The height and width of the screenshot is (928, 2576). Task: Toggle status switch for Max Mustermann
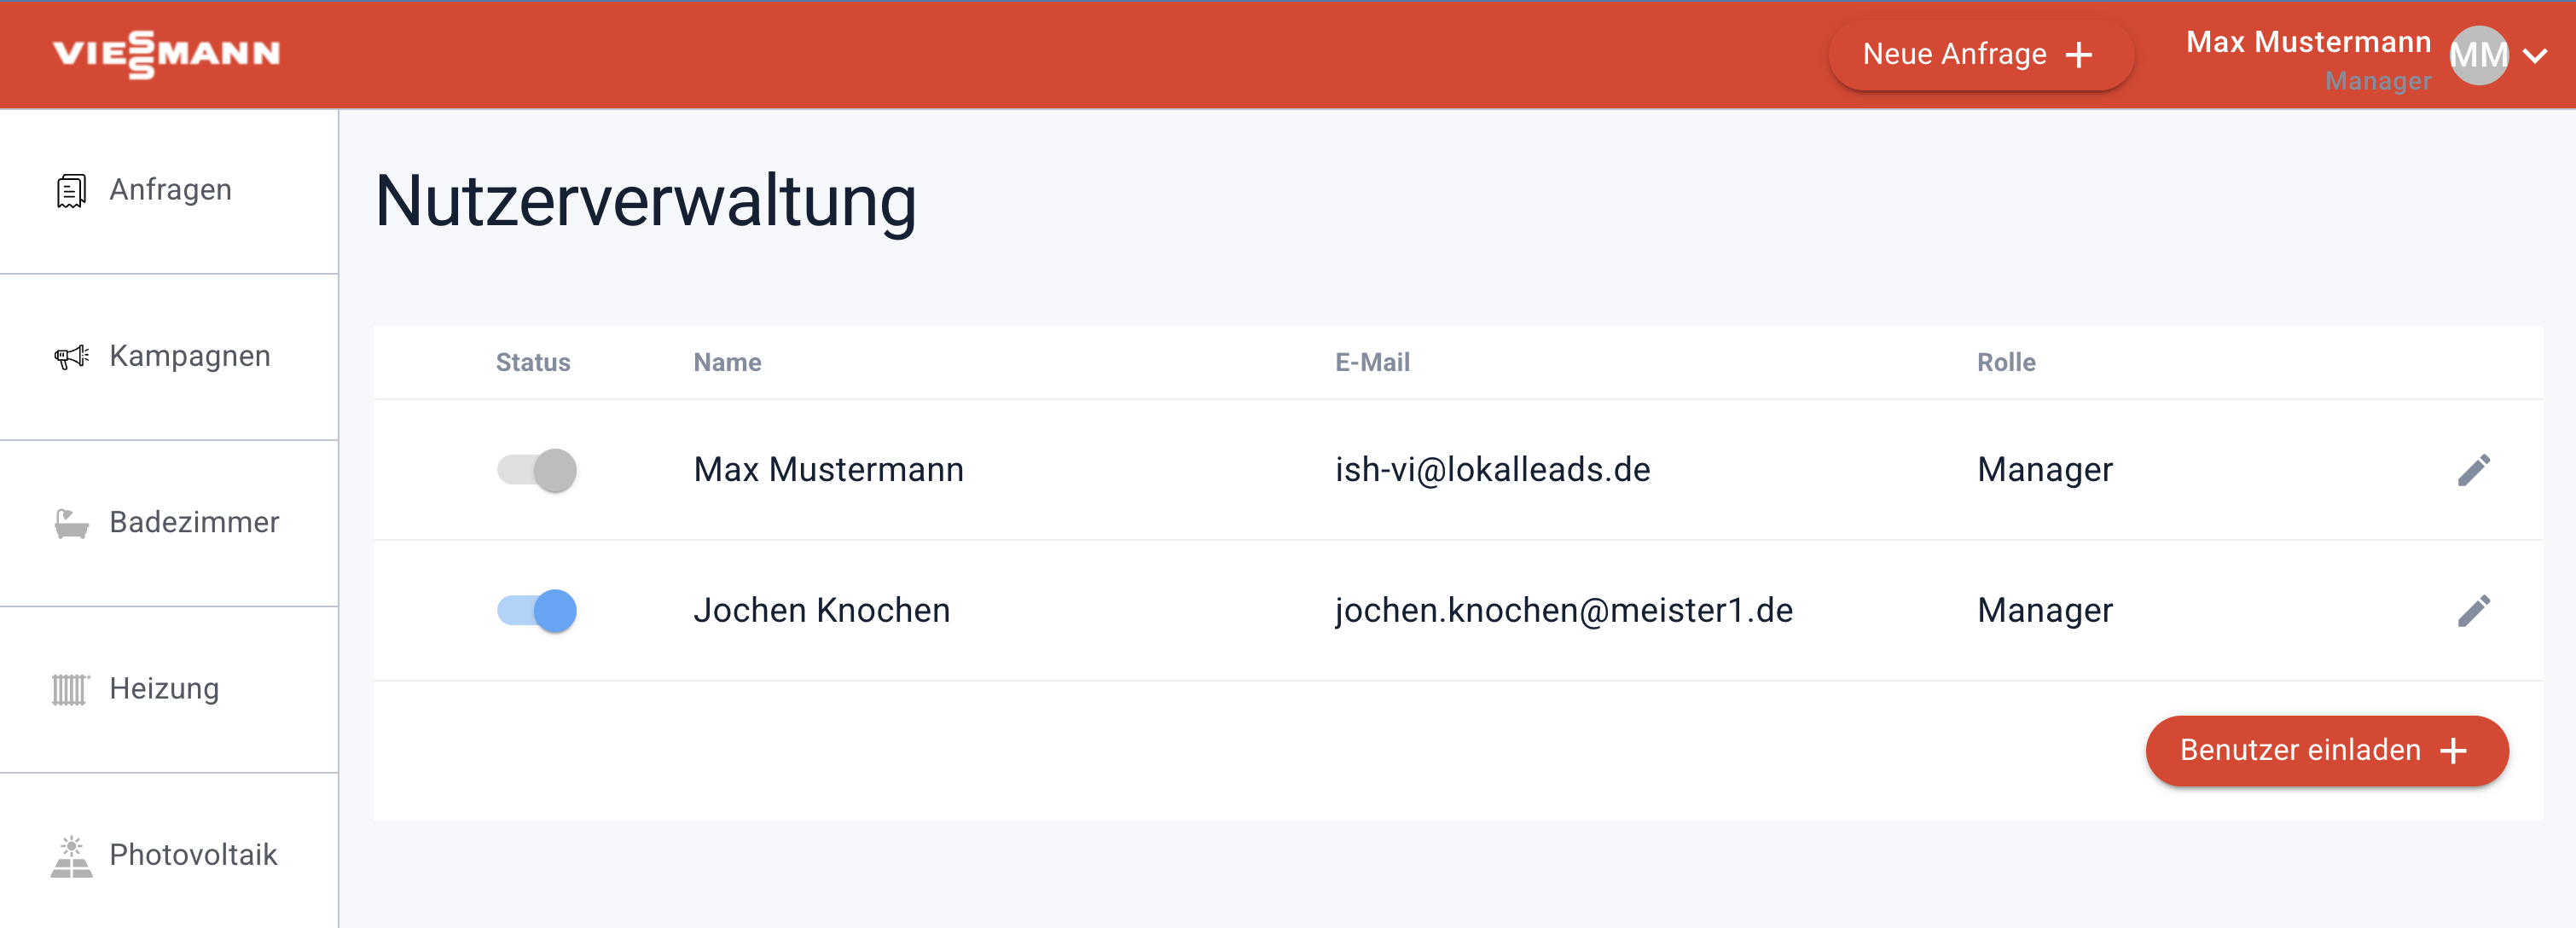537,470
